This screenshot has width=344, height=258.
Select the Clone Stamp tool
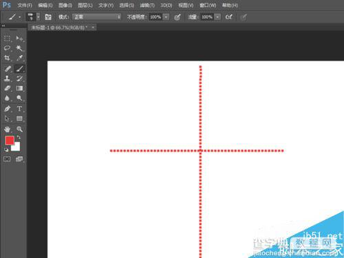click(7, 78)
